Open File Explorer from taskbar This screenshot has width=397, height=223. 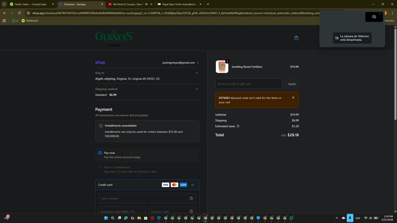(139, 218)
